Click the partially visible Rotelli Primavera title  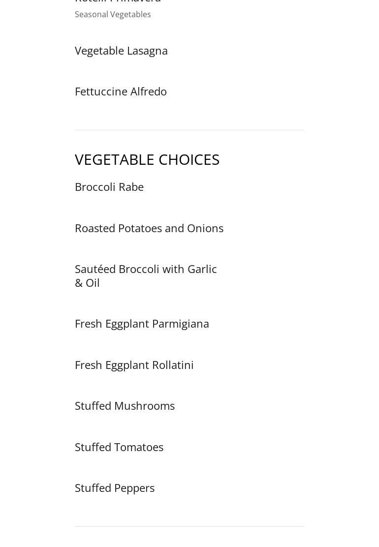[x=118, y=1]
